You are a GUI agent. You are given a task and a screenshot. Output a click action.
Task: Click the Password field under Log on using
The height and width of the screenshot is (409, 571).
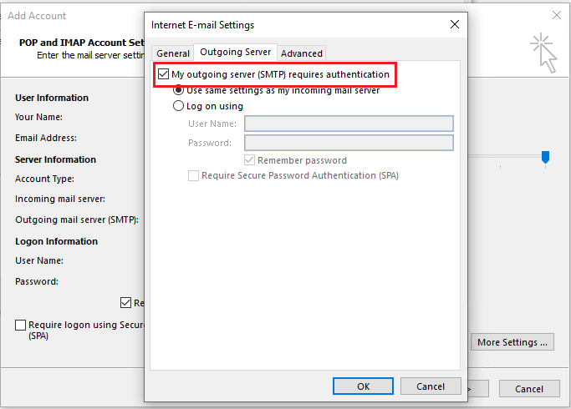[x=348, y=143]
